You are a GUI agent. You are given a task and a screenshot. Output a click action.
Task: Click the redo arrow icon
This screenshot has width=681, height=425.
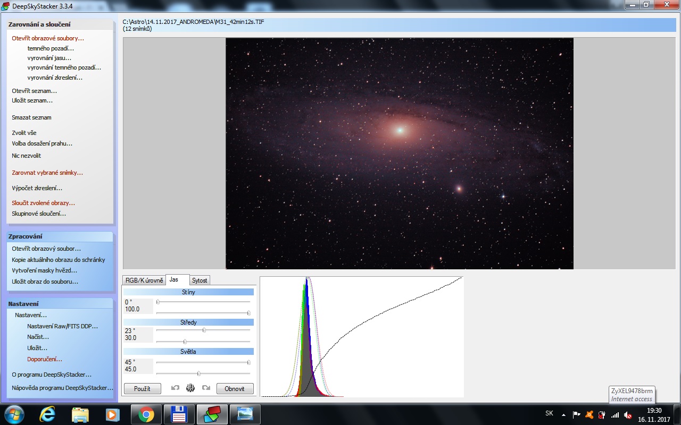click(206, 388)
